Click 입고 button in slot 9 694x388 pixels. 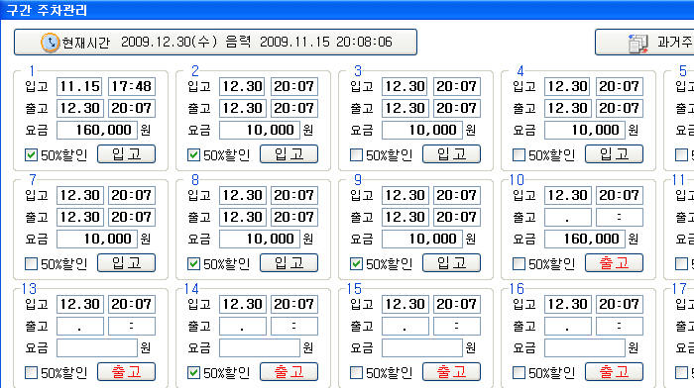coord(451,263)
